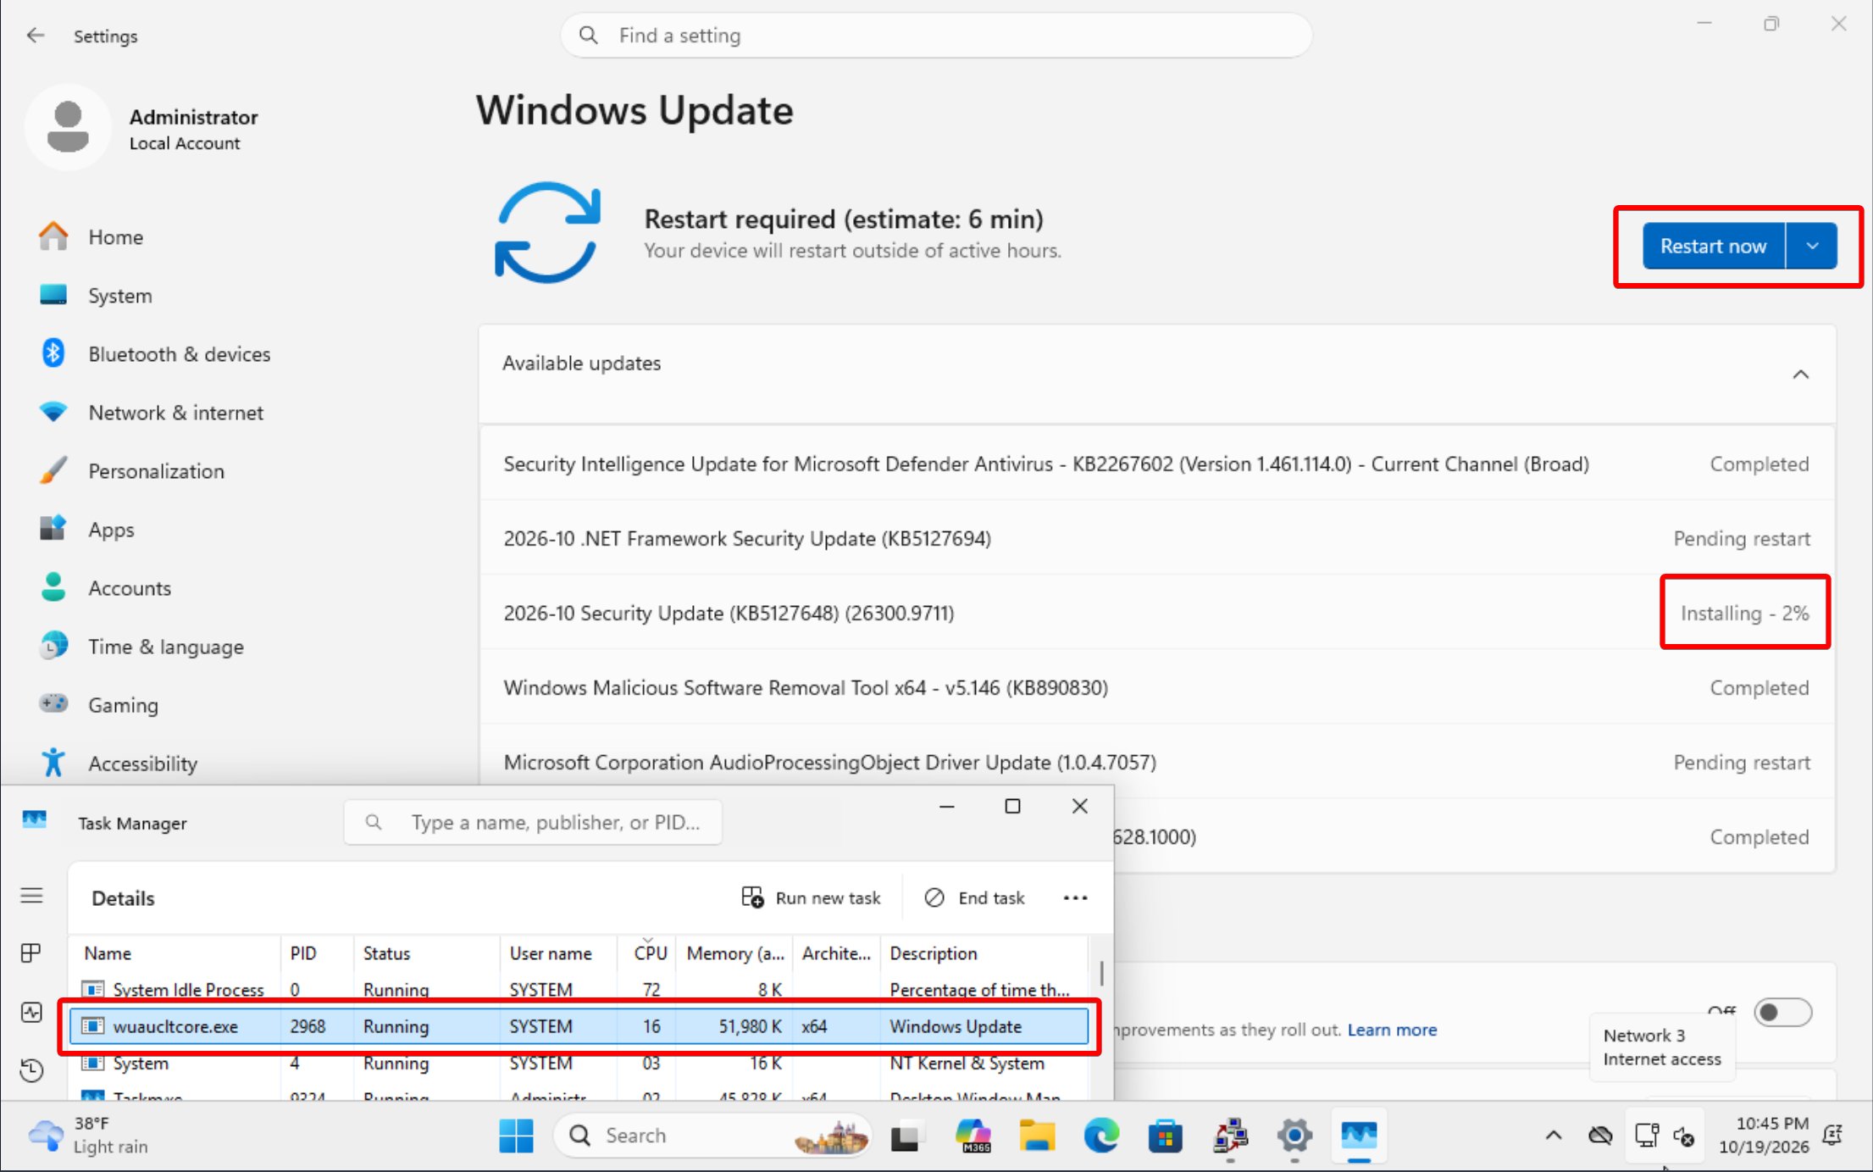The image size is (1873, 1172).
Task: Open the Windows Start button
Action: pos(516,1136)
